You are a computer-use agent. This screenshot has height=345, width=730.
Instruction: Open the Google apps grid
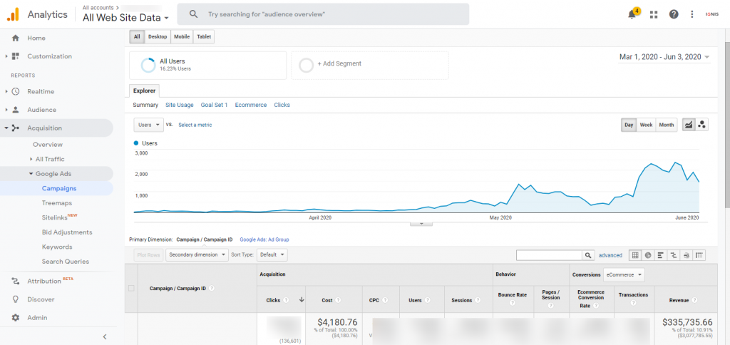(654, 14)
